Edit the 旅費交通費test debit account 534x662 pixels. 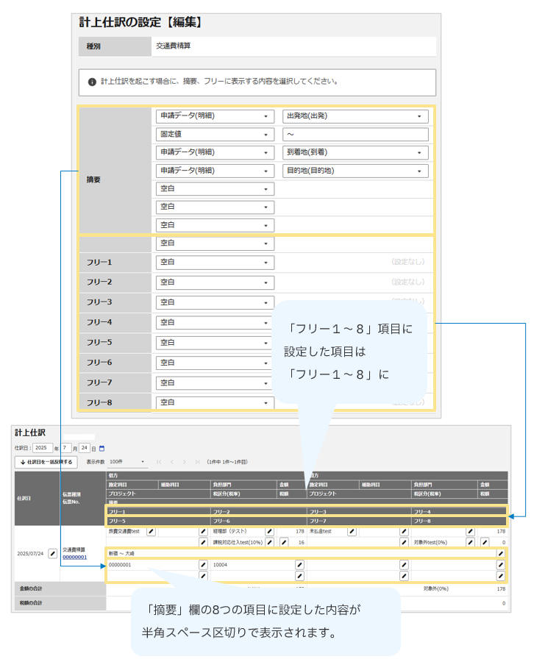151,531
